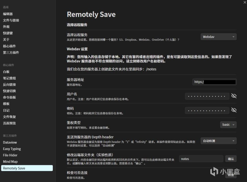
Task: Select 页面预览 core plugin settings
Action: coord(9,123)
